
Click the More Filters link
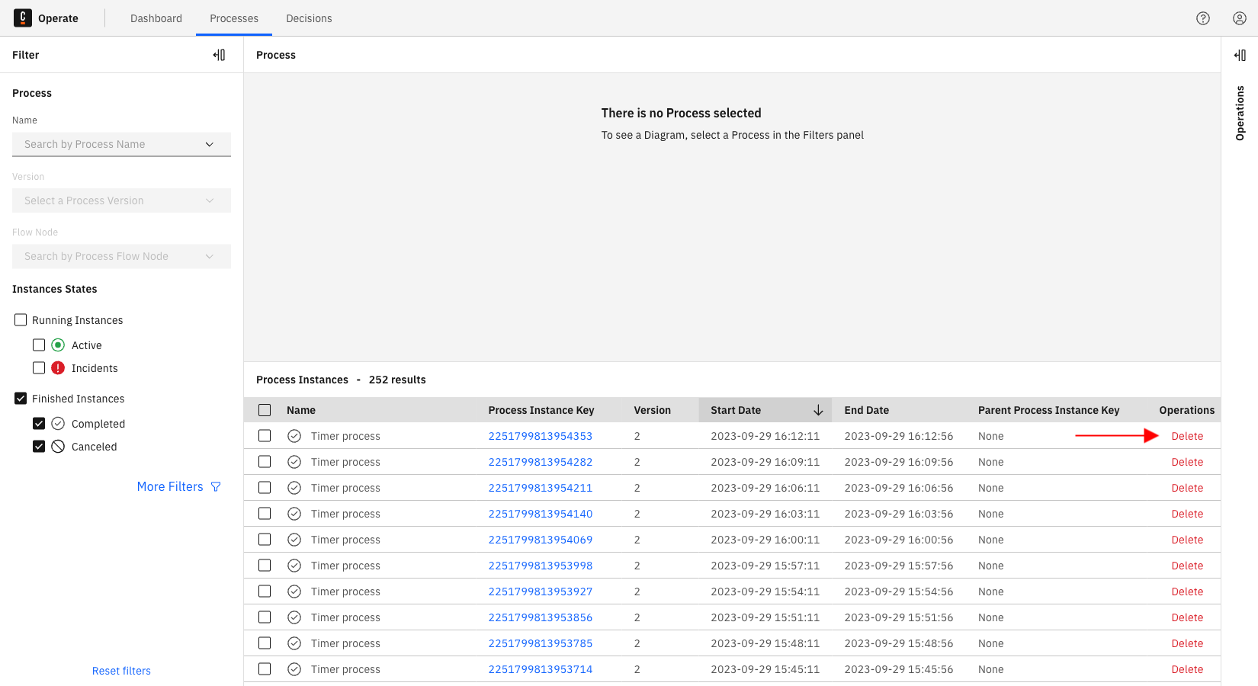coord(178,486)
